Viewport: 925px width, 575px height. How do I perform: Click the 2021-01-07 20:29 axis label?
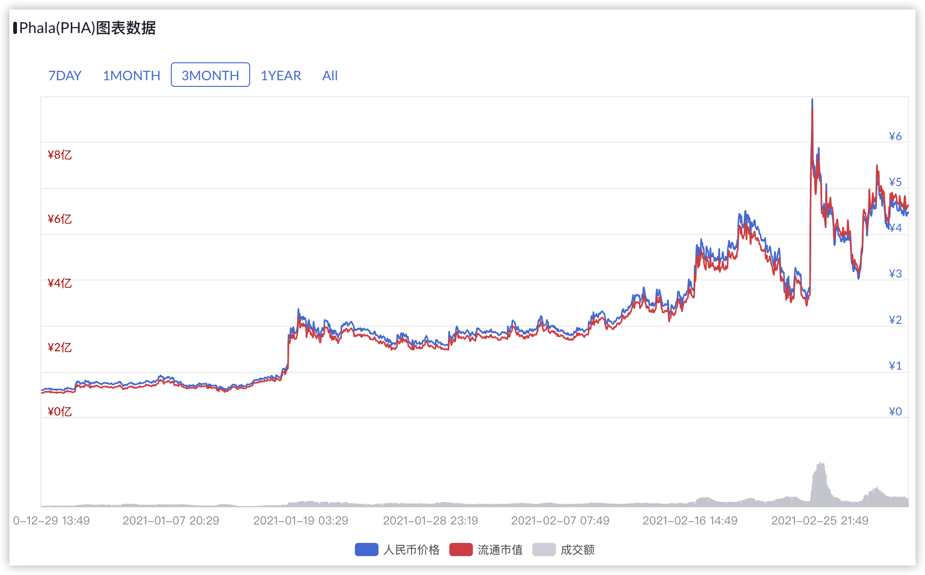coord(171,521)
